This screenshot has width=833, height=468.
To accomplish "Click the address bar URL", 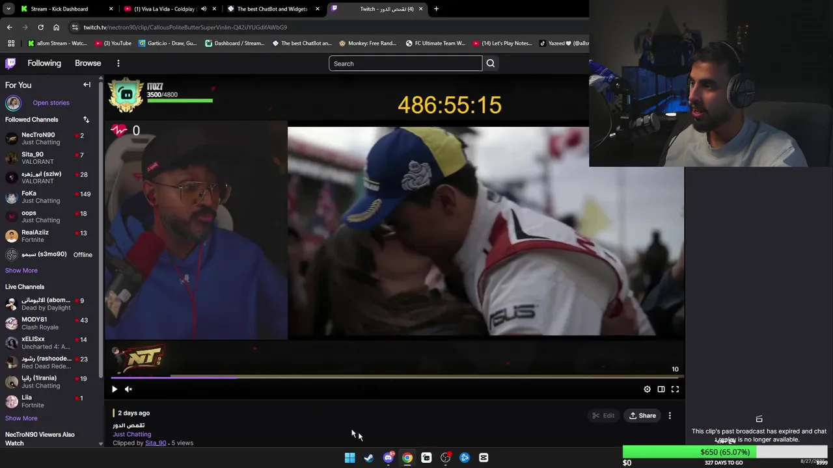I will (185, 27).
